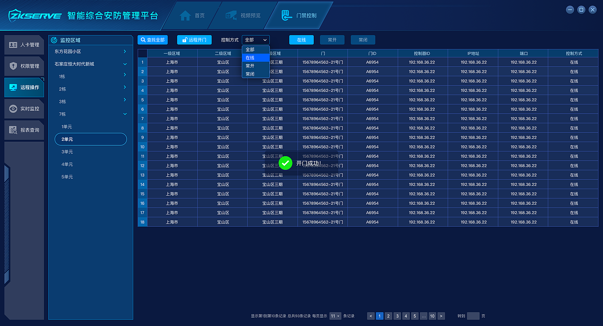Click the 查找全部 button
This screenshot has height=326, width=603.
point(152,40)
